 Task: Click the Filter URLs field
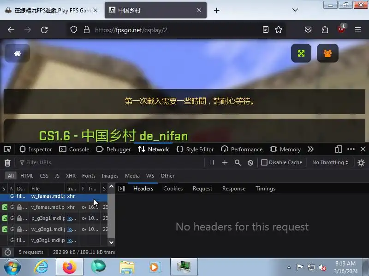(x=111, y=162)
